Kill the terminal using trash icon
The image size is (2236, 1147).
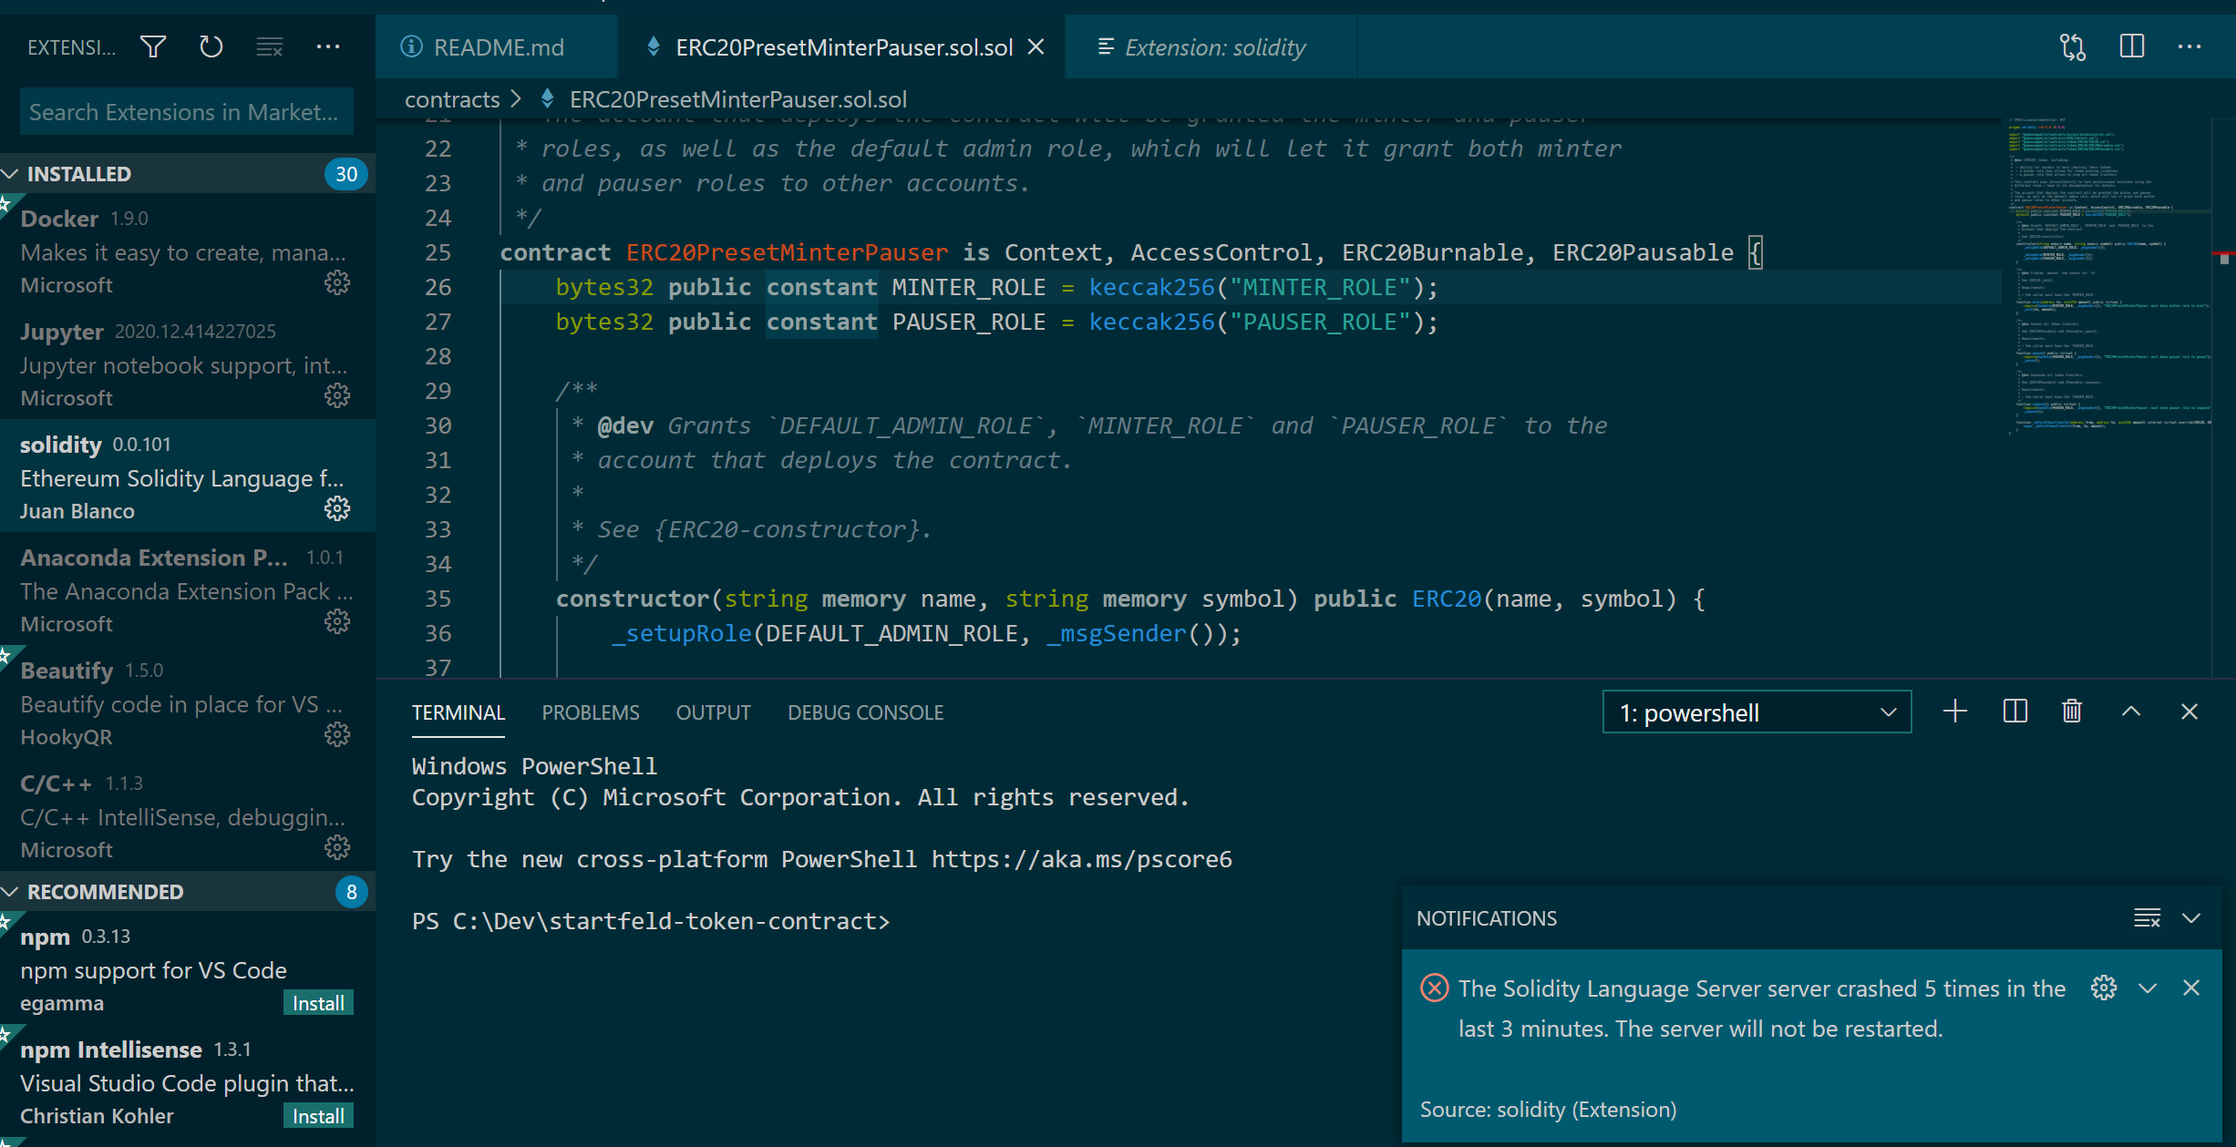2071,711
